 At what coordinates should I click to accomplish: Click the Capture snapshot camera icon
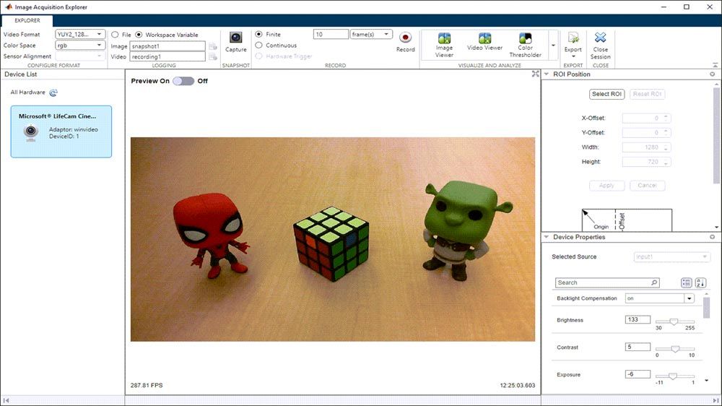[x=235, y=38]
